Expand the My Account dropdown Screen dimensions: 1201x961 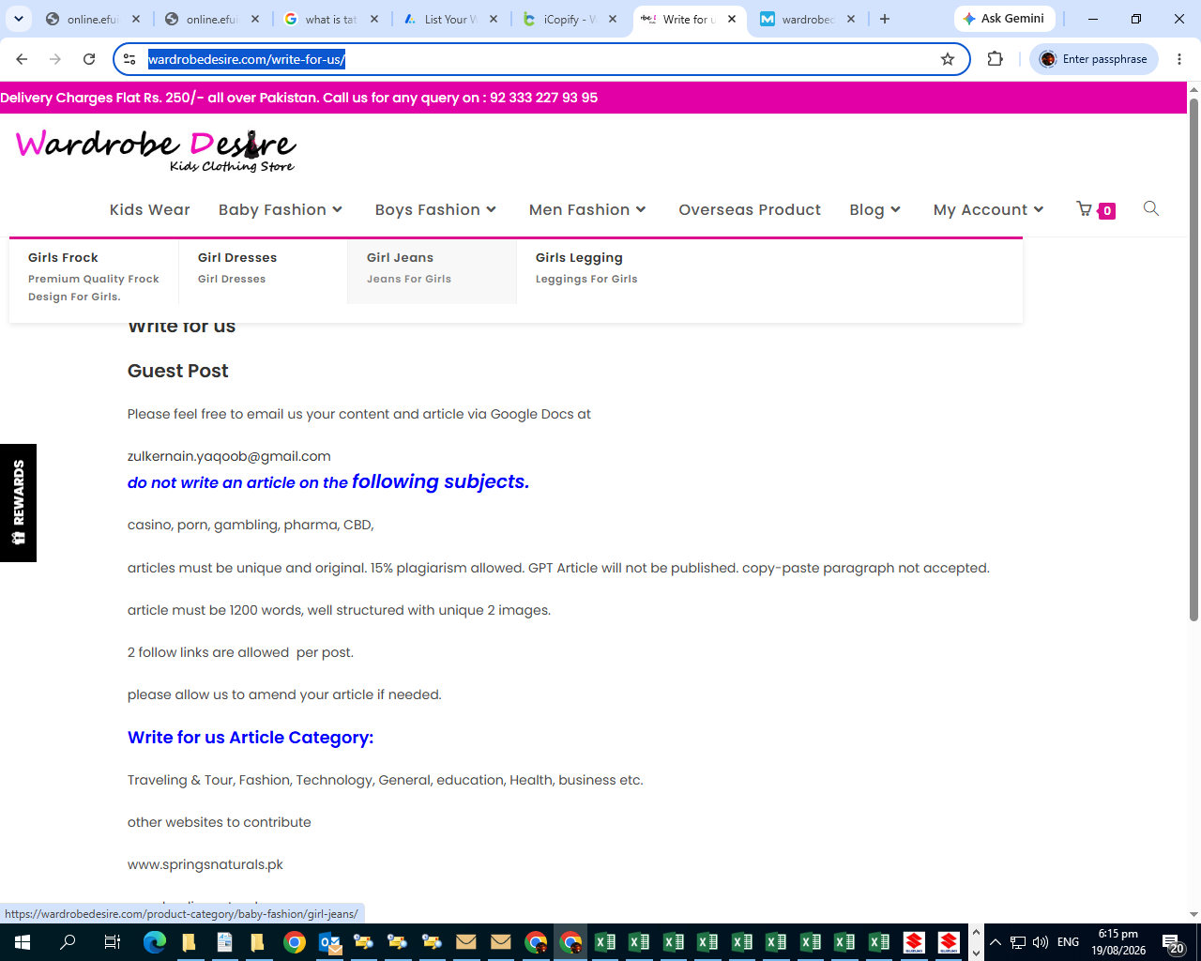988,209
